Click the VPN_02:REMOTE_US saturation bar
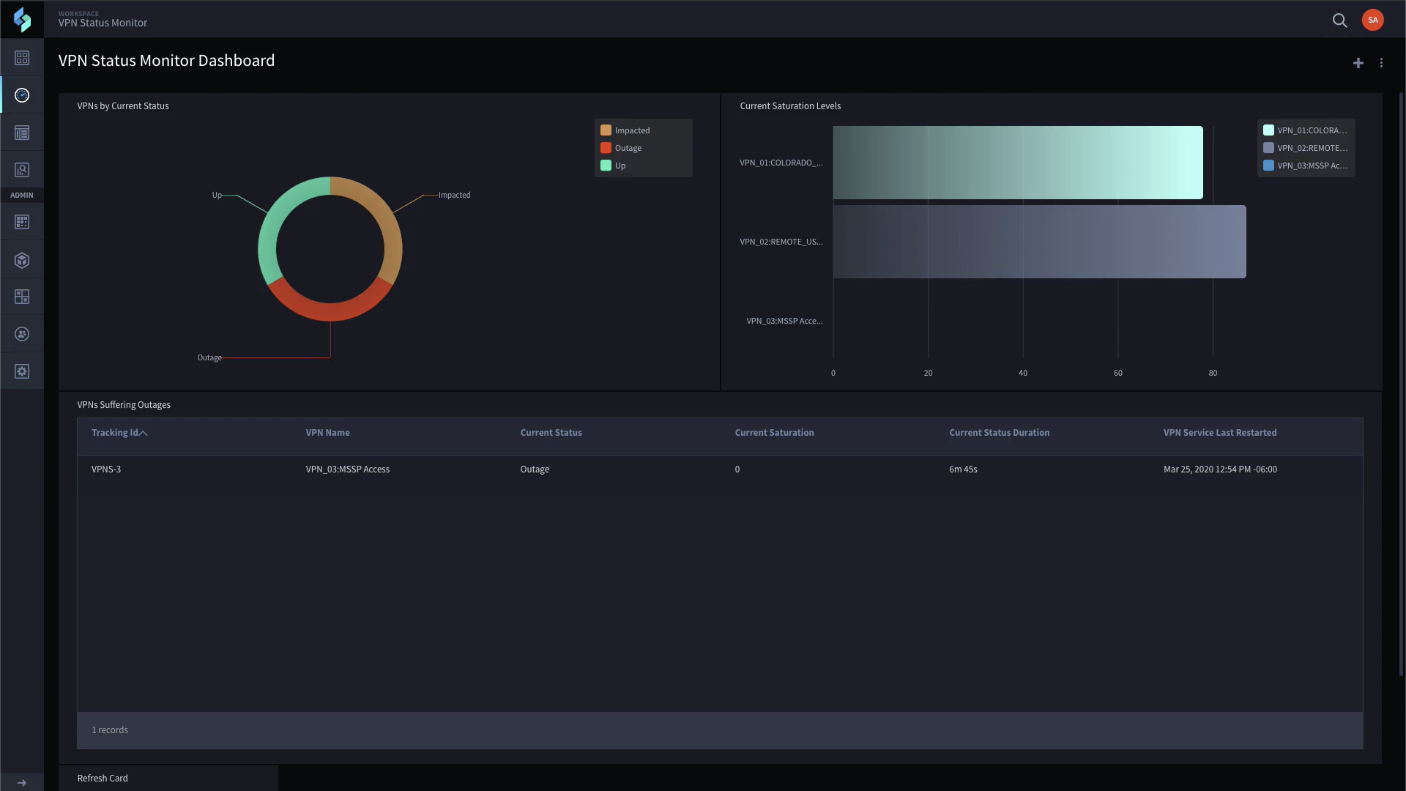This screenshot has height=791, width=1406. coord(1039,242)
